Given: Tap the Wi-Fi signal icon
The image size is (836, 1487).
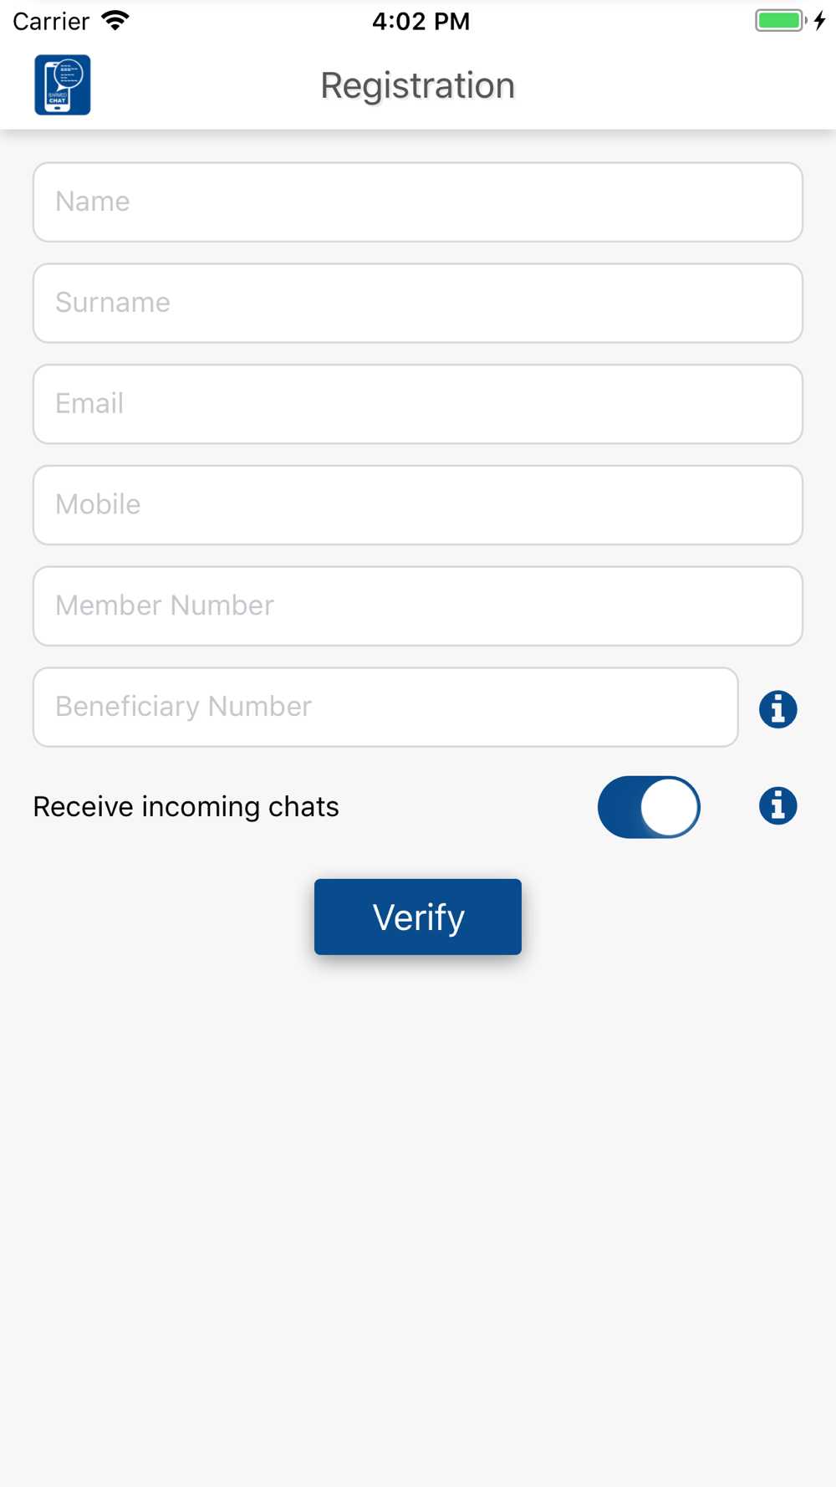Looking at the screenshot, I should coord(115,21).
